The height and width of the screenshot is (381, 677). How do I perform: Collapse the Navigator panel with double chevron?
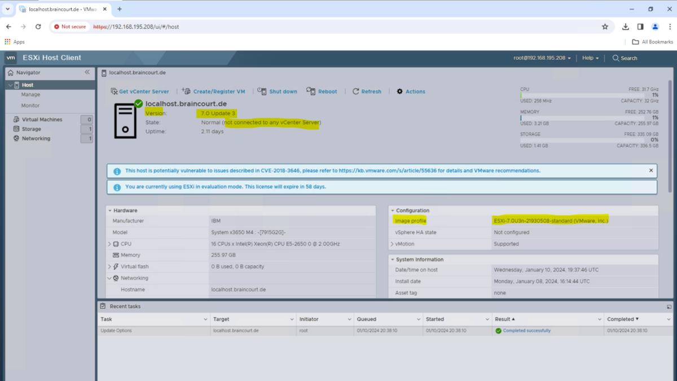click(87, 72)
